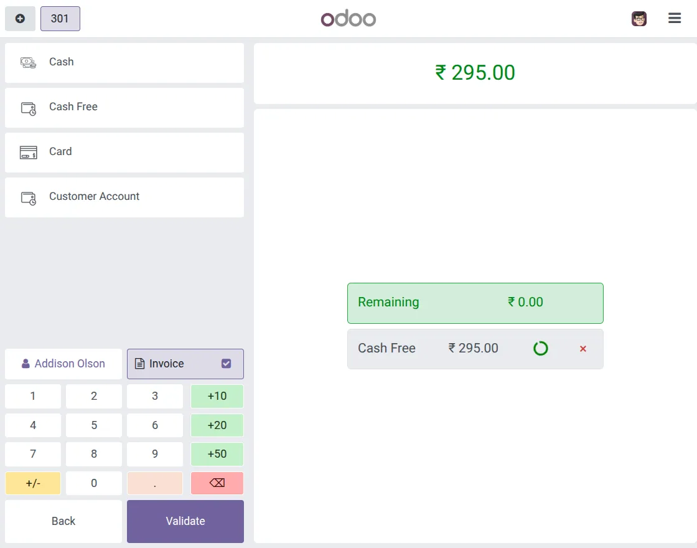The height and width of the screenshot is (548, 697).
Task: Click the Customer Account icon
Action: [x=27, y=196]
